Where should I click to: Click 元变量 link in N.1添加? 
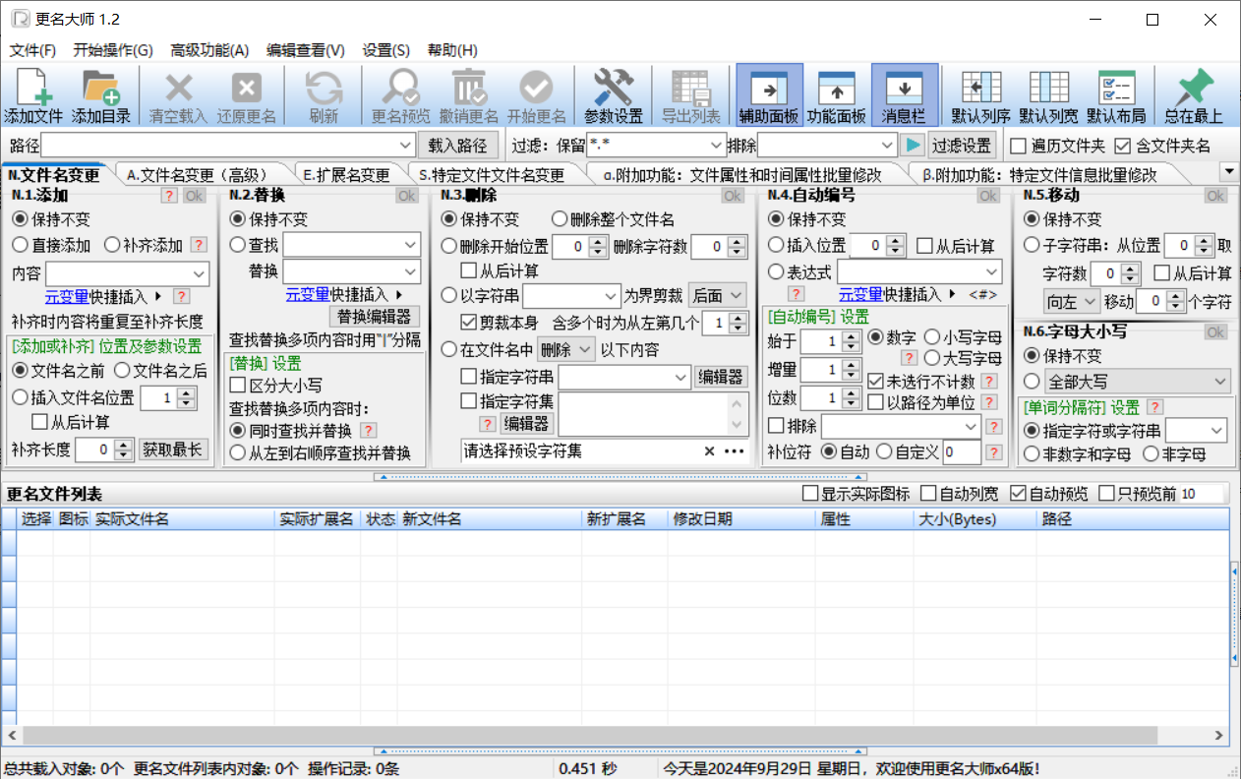67,295
